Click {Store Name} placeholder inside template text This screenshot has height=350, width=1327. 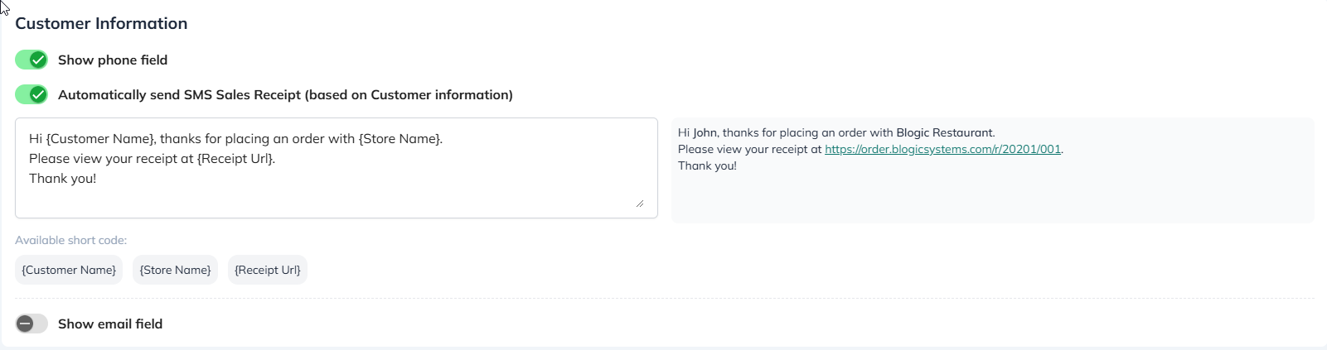[400, 139]
